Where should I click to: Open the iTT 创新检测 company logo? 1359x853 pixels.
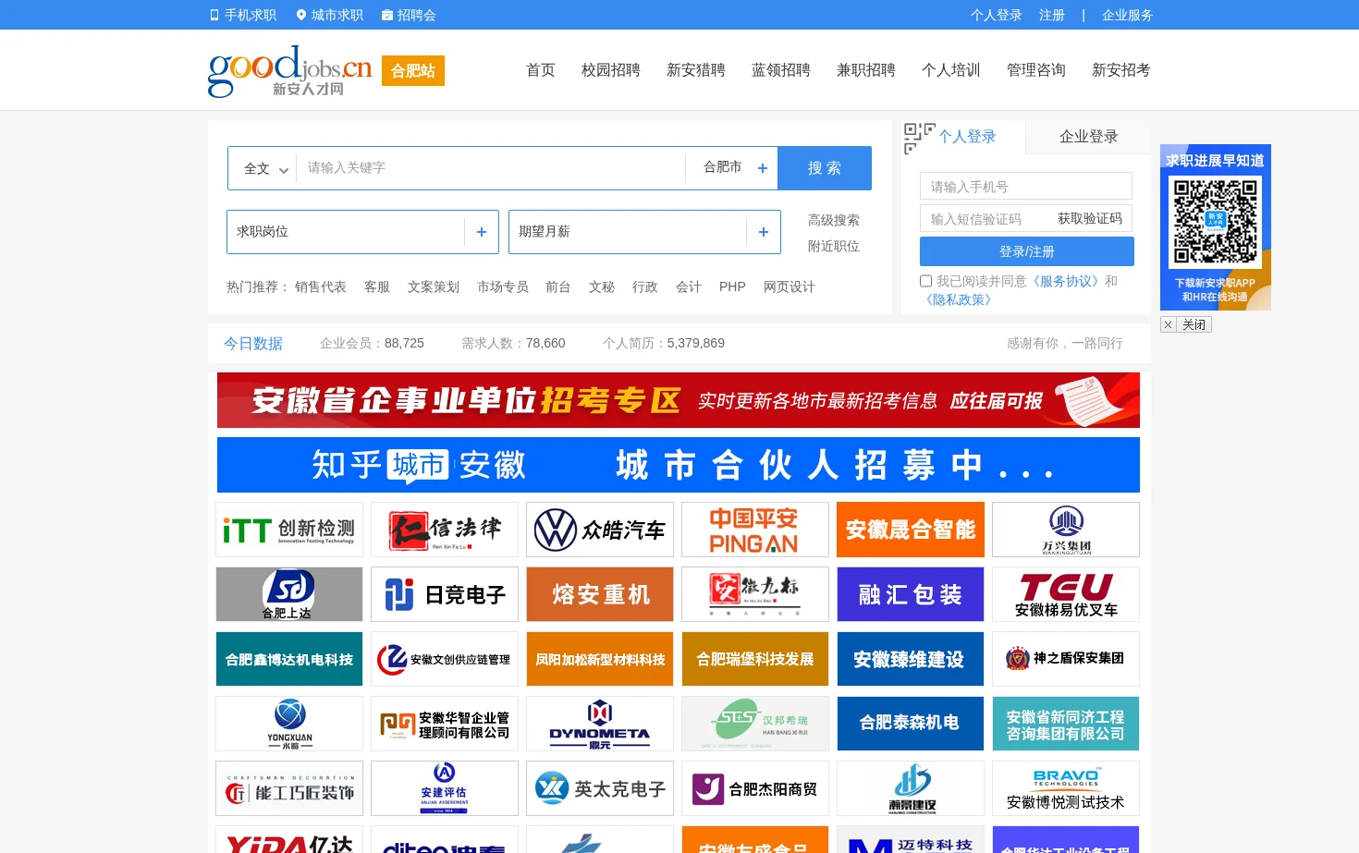point(289,530)
